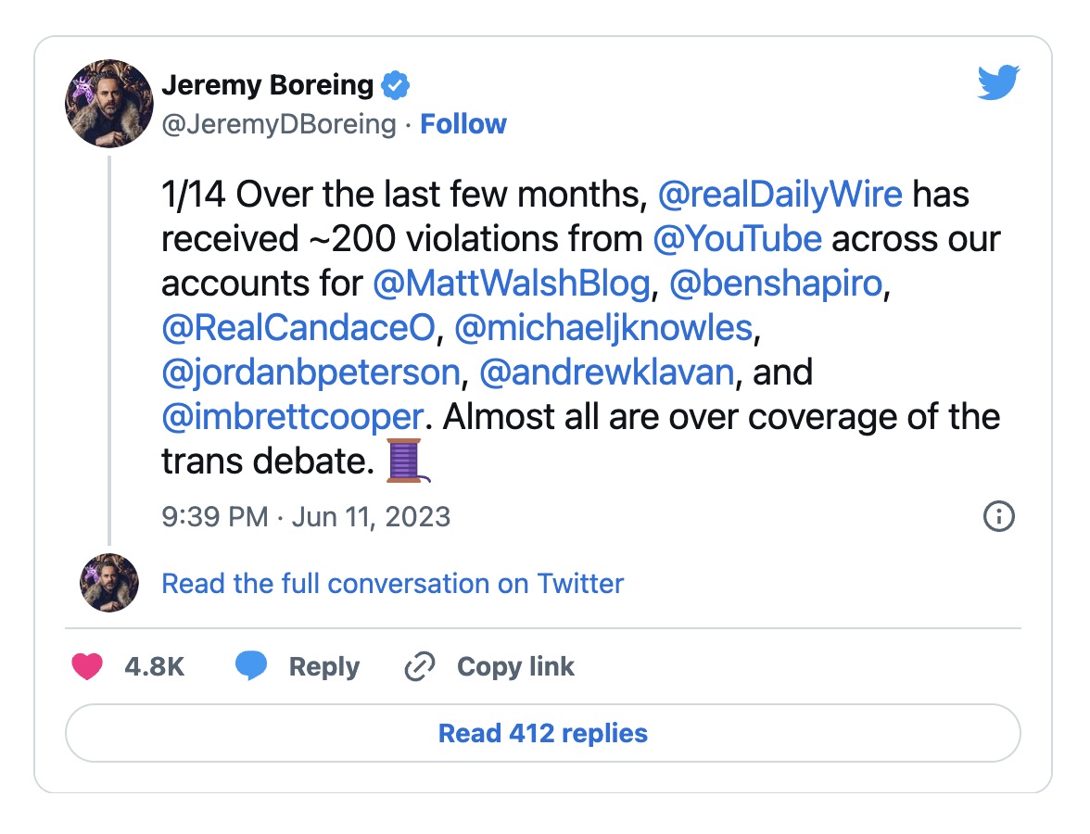
Task: Open the tweet timestamp 9:39 PM Jun 11, 2023
Action: point(306,517)
